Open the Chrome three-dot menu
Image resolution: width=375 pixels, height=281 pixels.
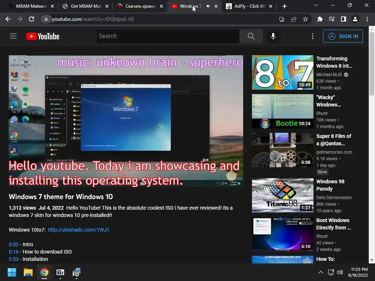[x=367, y=19]
